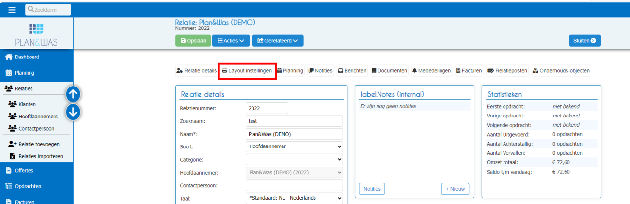The image size is (630, 204).
Task: Expand the Gerelateerd dropdown
Action: (278, 41)
